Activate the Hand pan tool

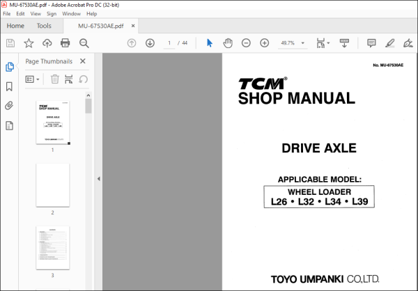(x=228, y=43)
